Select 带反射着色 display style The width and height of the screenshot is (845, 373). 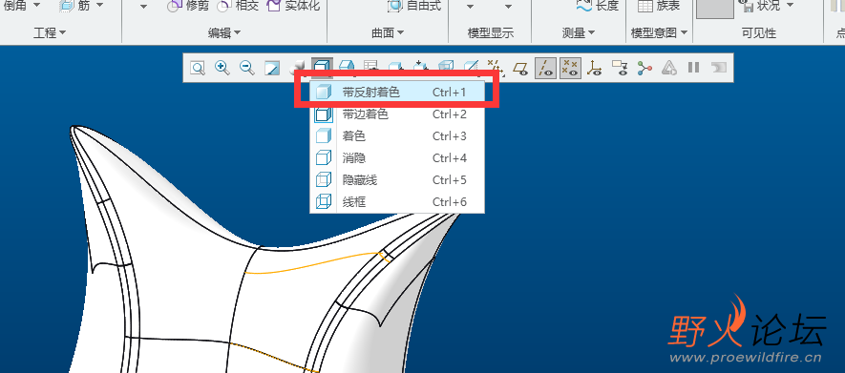[397, 93]
